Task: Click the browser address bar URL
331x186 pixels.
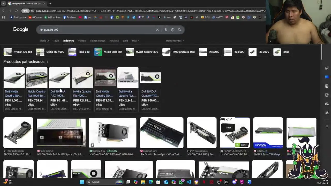Action: coord(150,11)
